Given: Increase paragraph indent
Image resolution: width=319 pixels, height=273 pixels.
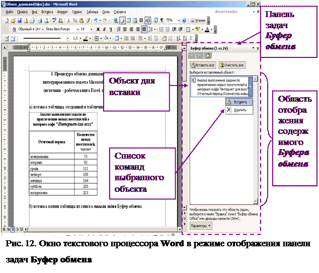Looking at the screenshot, I should (x=180, y=29).
